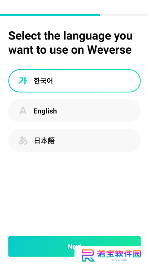Click the 若宝软件园 watermark text
Viewport: 149px width, 265px height.
coord(119,254)
